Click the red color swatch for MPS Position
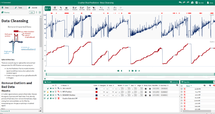 pos(96,92)
